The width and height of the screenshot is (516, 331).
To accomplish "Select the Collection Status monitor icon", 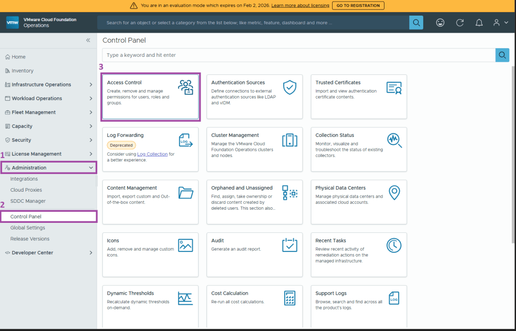I will click(x=394, y=140).
